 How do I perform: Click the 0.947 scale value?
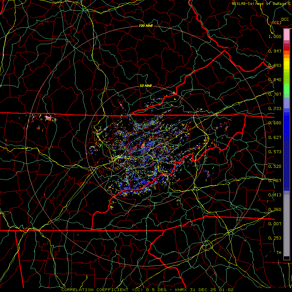pos(275,51)
